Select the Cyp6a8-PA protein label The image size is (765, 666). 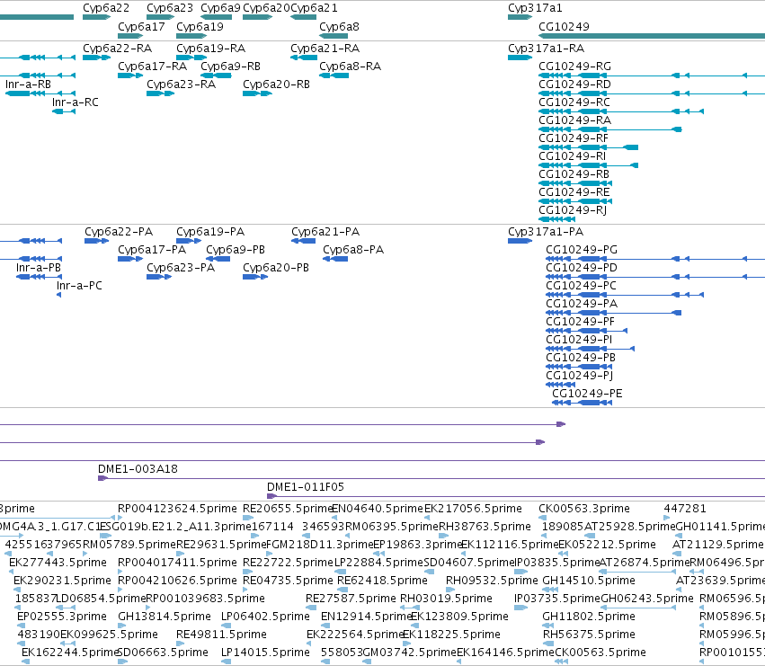tap(353, 249)
